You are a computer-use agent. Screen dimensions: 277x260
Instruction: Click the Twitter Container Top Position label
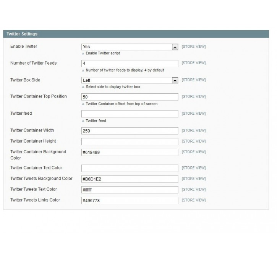(39, 96)
